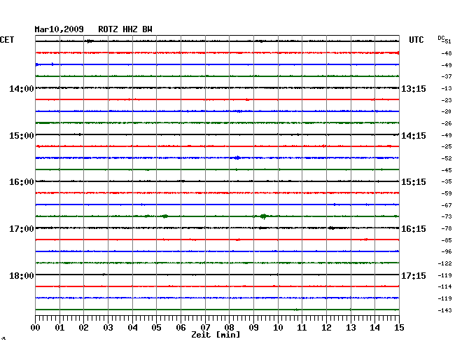Click the 16:15 UTC time label
The width and height of the screenshot is (455, 346).
(x=414, y=229)
